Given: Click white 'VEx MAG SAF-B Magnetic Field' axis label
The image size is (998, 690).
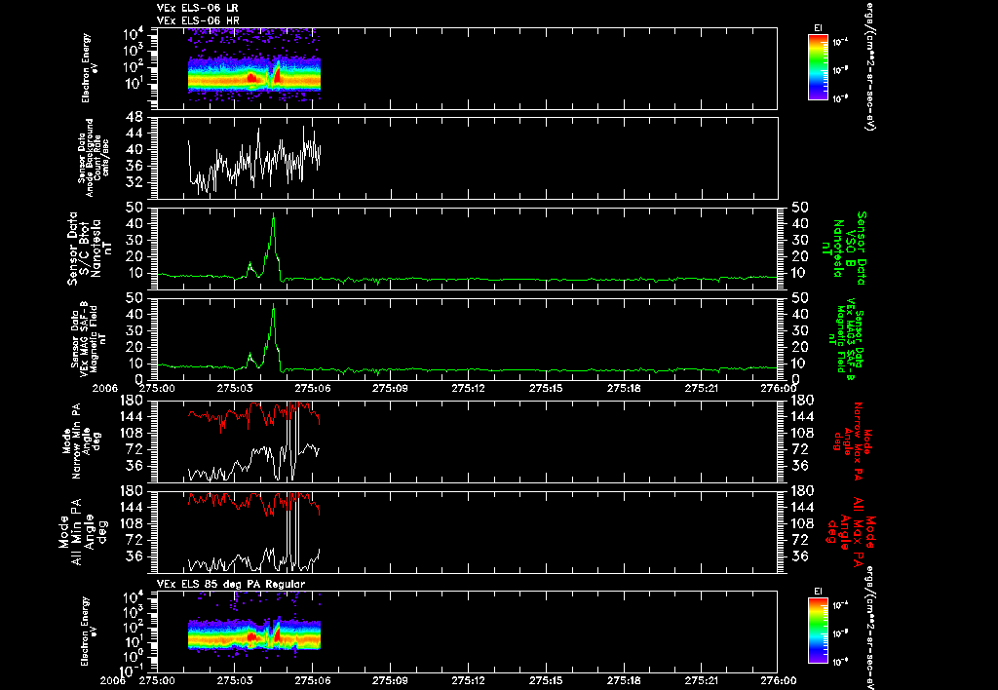Looking at the screenshot, I should click(89, 340).
